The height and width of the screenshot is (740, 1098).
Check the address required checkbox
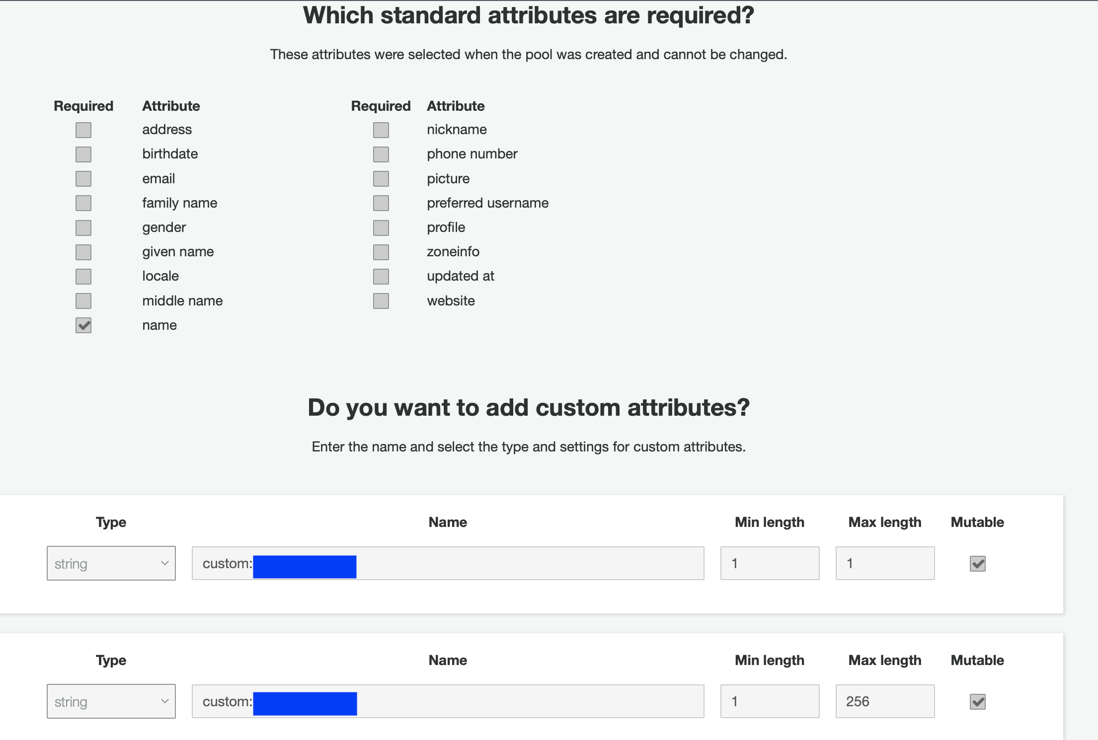(x=83, y=130)
